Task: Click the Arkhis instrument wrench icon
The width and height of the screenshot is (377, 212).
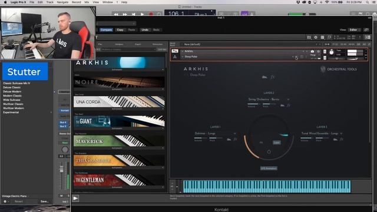Action: click(175, 51)
